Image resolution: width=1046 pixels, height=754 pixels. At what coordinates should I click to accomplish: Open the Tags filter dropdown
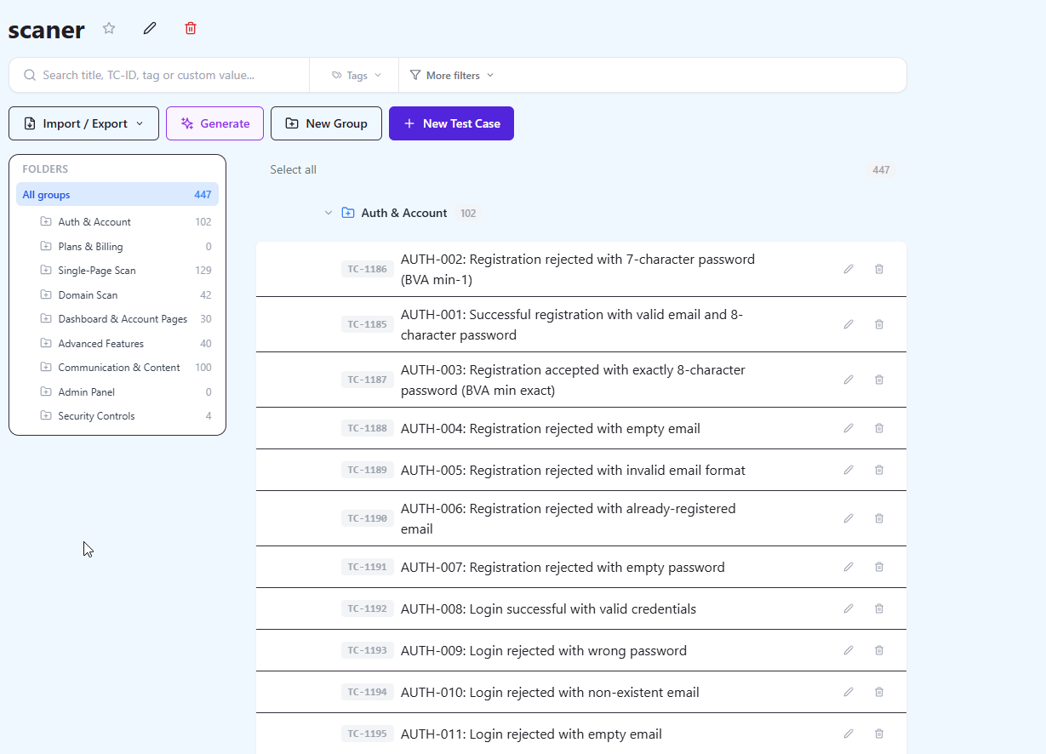[x=356, y=75]
